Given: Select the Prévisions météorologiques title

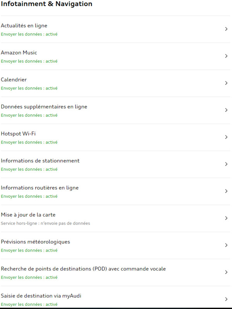Looking at the screenshot, I should [x=36, y=242].
